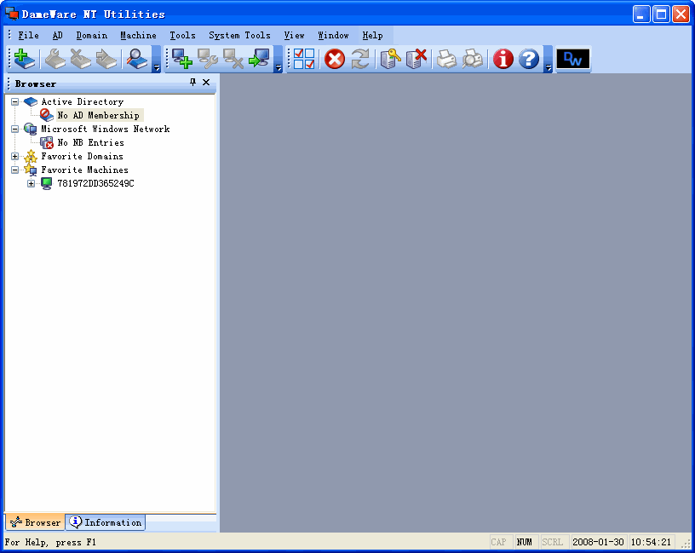The width and height of the screenshot is (695, 553).
Task: Click the search domain magnifier icon
Action: tap(135, 59)
